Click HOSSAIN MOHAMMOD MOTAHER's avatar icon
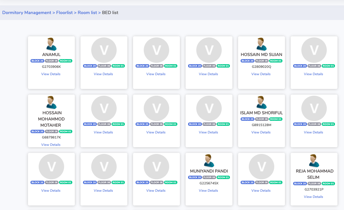The image size is (344, 210). coord(51,102)
